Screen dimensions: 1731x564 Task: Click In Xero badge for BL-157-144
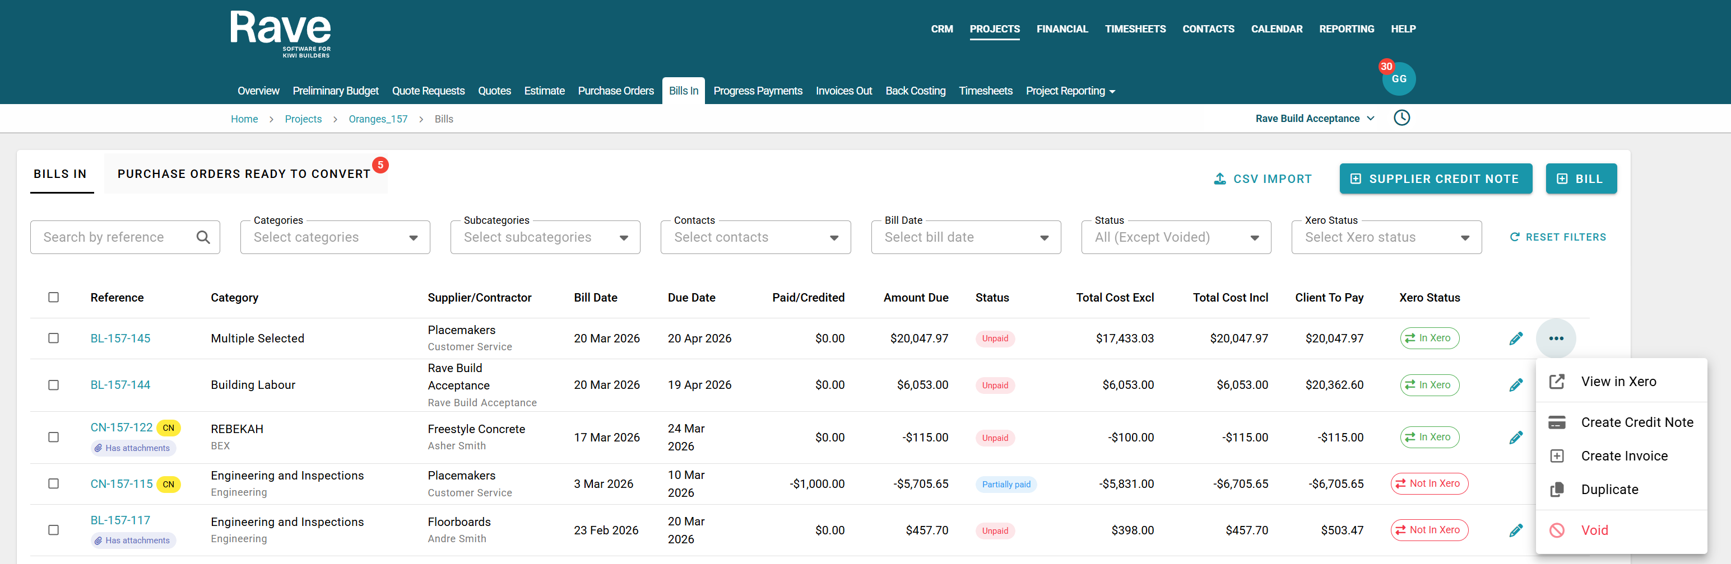point(1430,385)
